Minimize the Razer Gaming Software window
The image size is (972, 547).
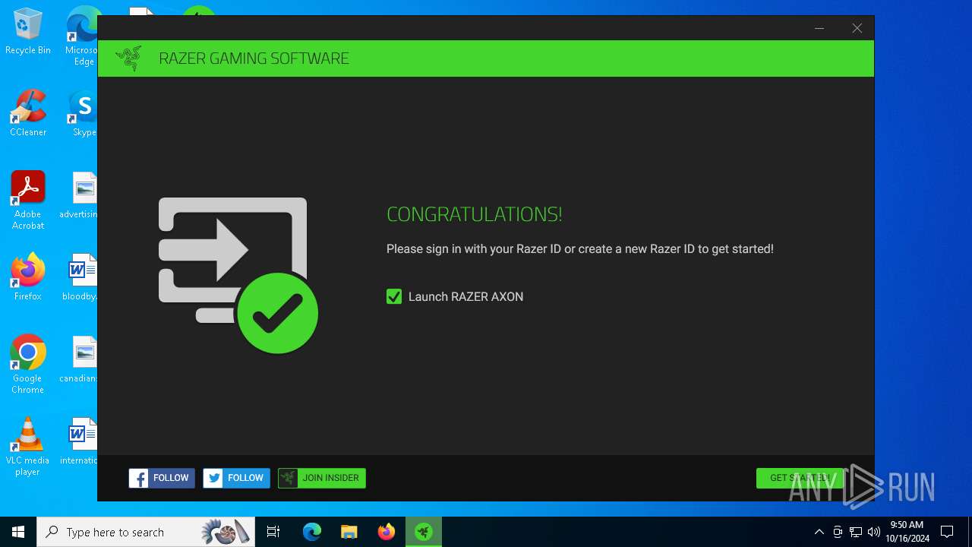819,28
